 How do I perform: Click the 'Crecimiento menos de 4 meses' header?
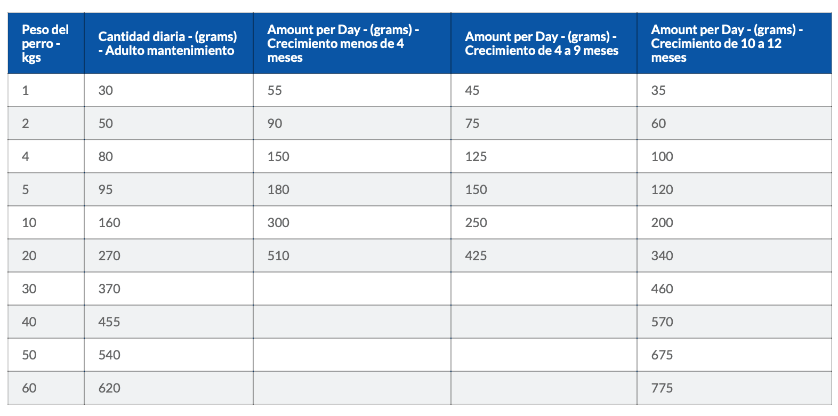click(x=352, y=43)
